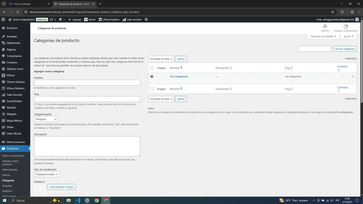Image resolution: width=363 pixels, height=204 pixels.
Task: Open the Categoría padre dropdown
Action: point(46,119)
